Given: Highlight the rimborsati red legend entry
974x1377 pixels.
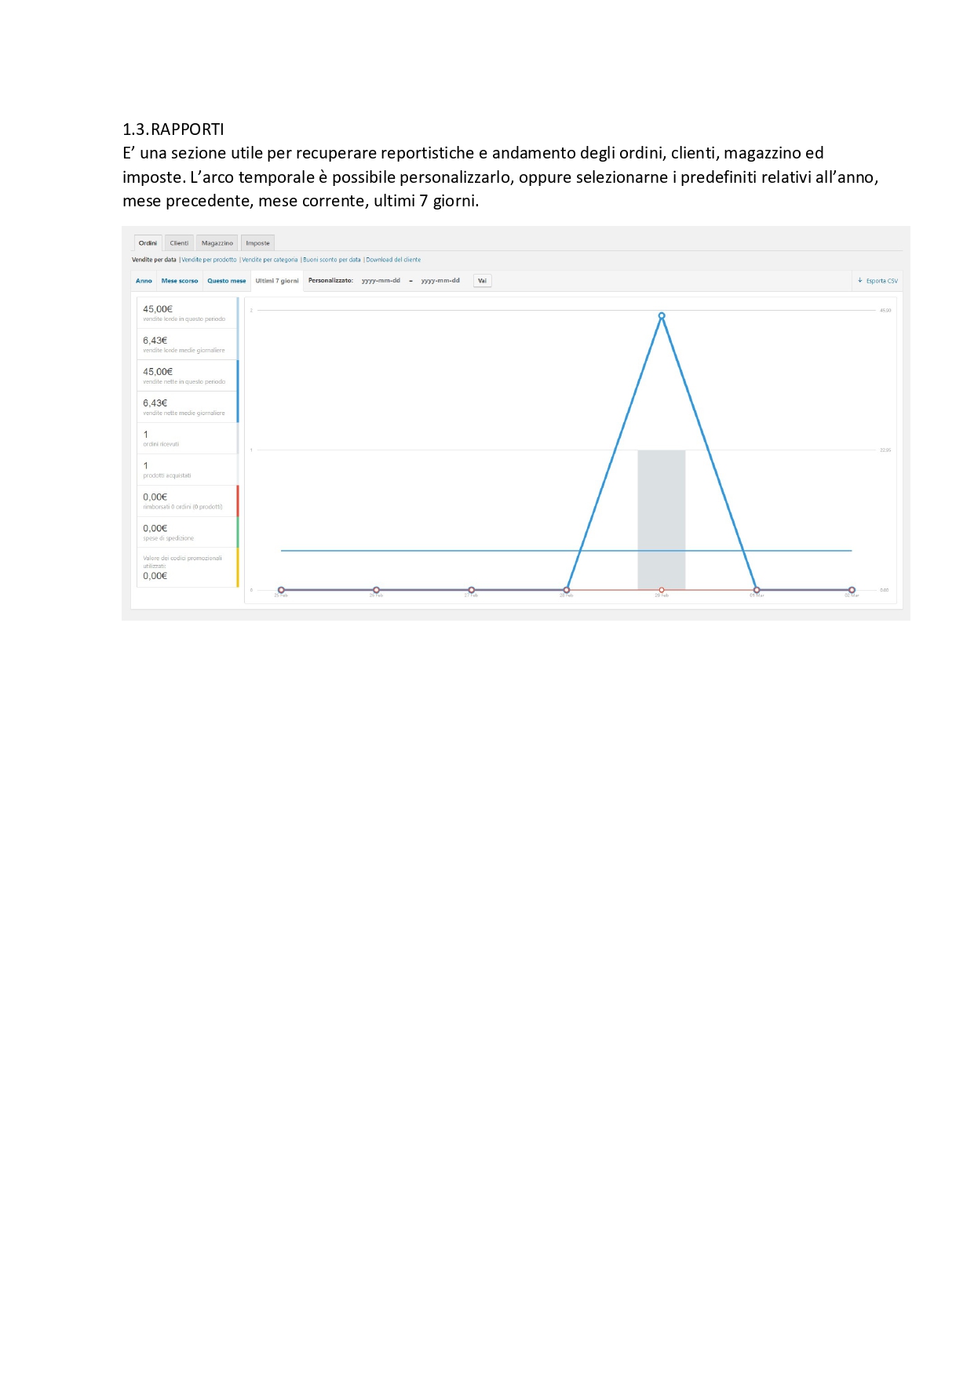Looking at the screenshot, I should click(x=187, y=501).
